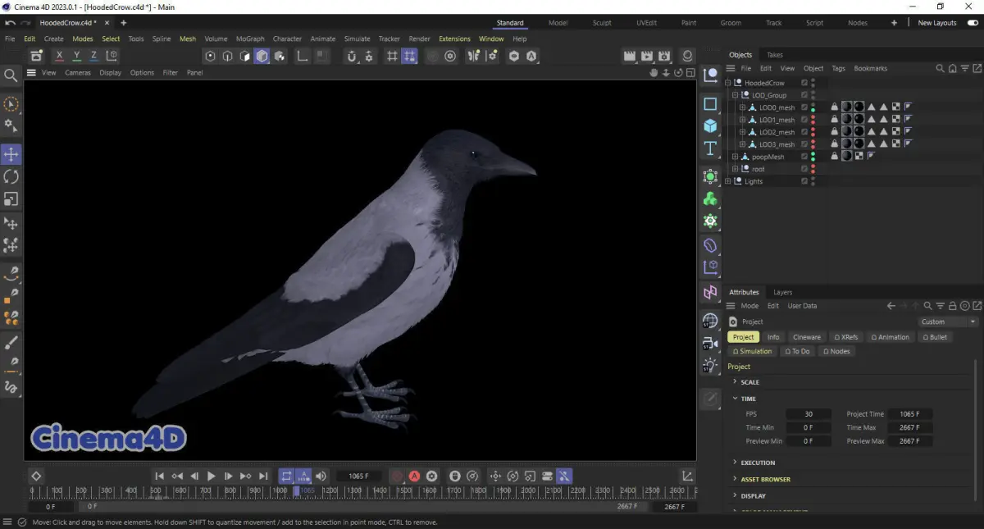Select the Rotate tool
This screenshot has width=984, height=529.
11,176
